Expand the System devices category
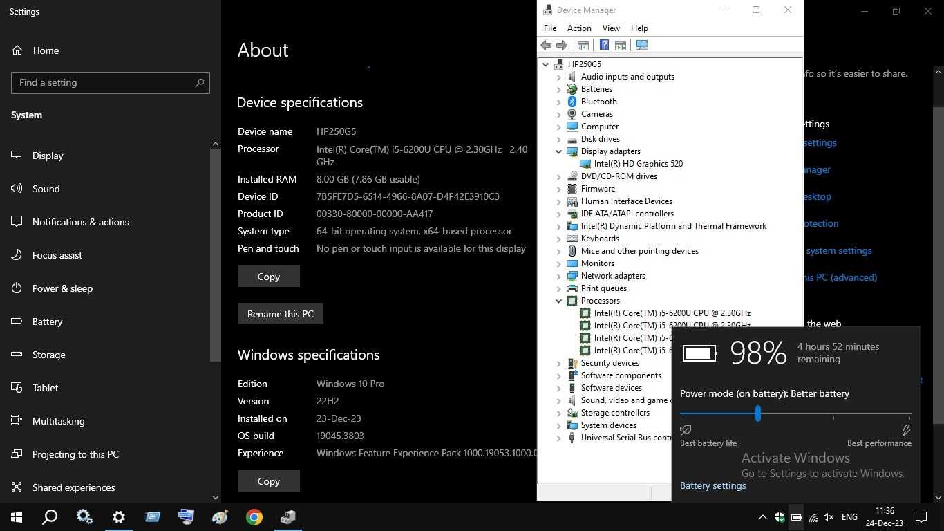Screen dimensions: 944x531 [x=558, y=425]
